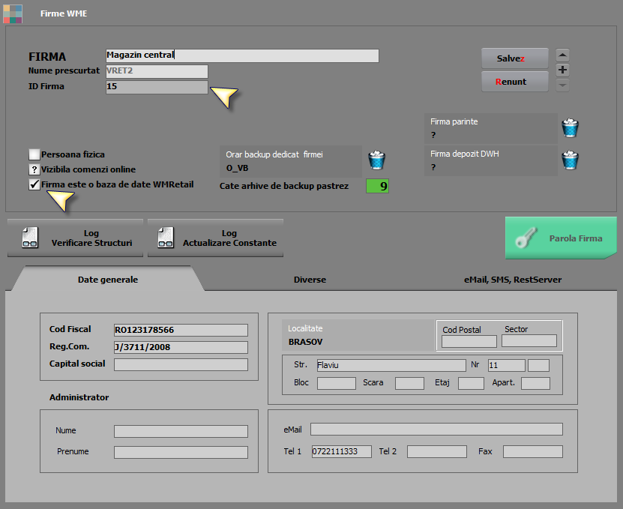Viewport: 623px width, 509px height.
Task: Click the Salvez button
Action: click(515, 58)
